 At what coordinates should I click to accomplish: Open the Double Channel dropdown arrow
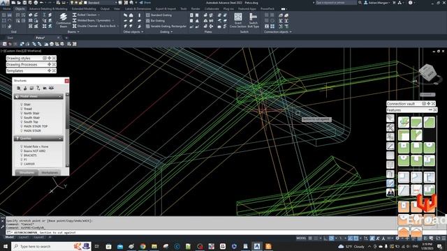[x=118, y=26]
